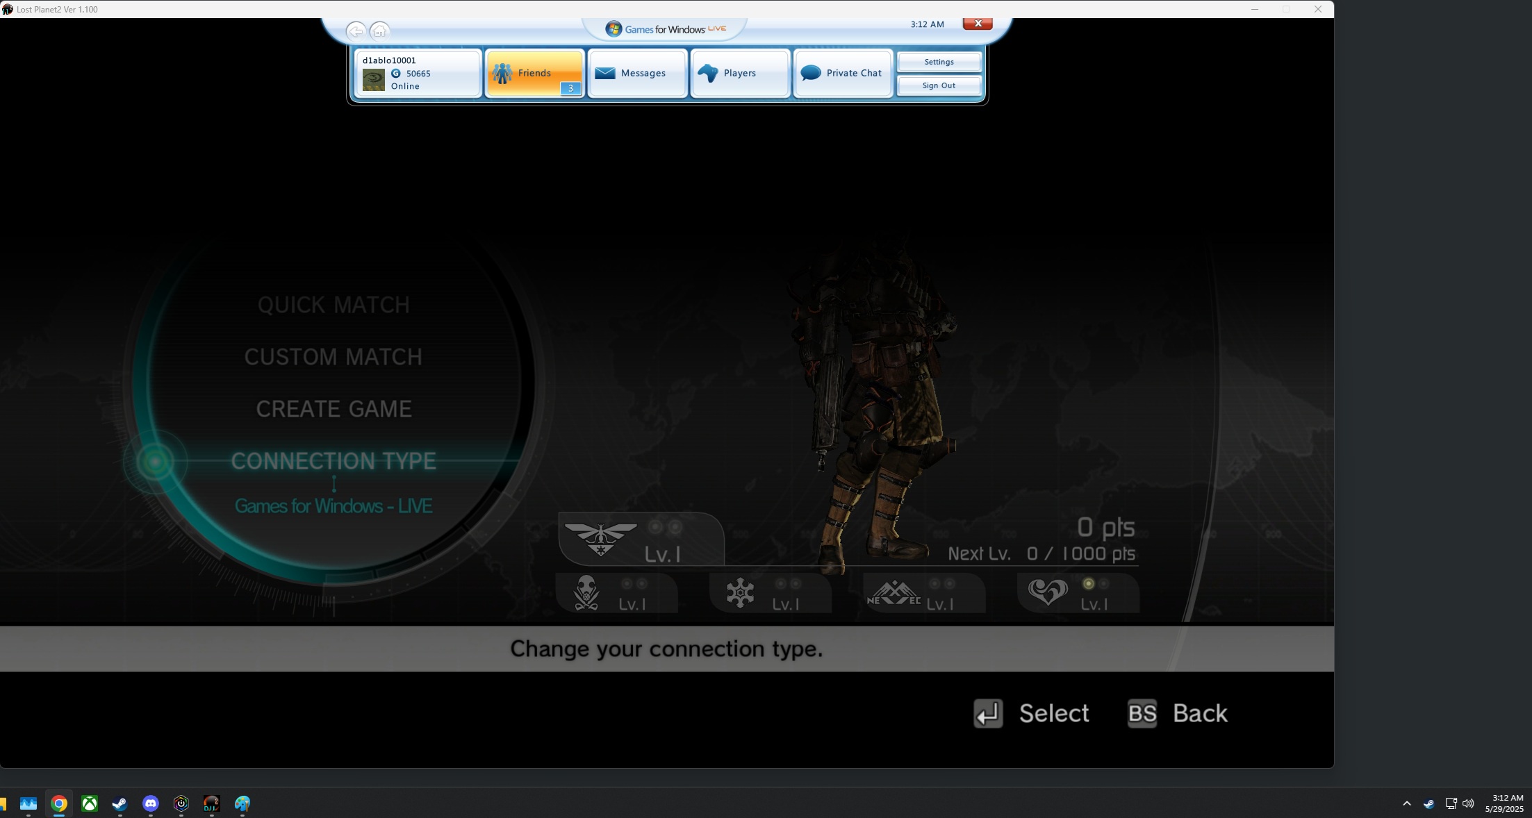This screenshot has height=818, width=1532.
Task: Click the '0 pts' score text
Action: point(1105,528)
